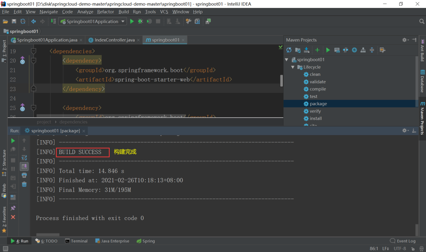Toggle the Pin Tab icon in the Run panel
This screenshot has width=426, height=252.
point(13,208)
